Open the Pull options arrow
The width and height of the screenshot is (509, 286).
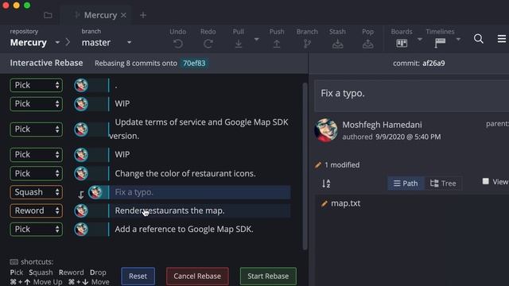[256, 39]
